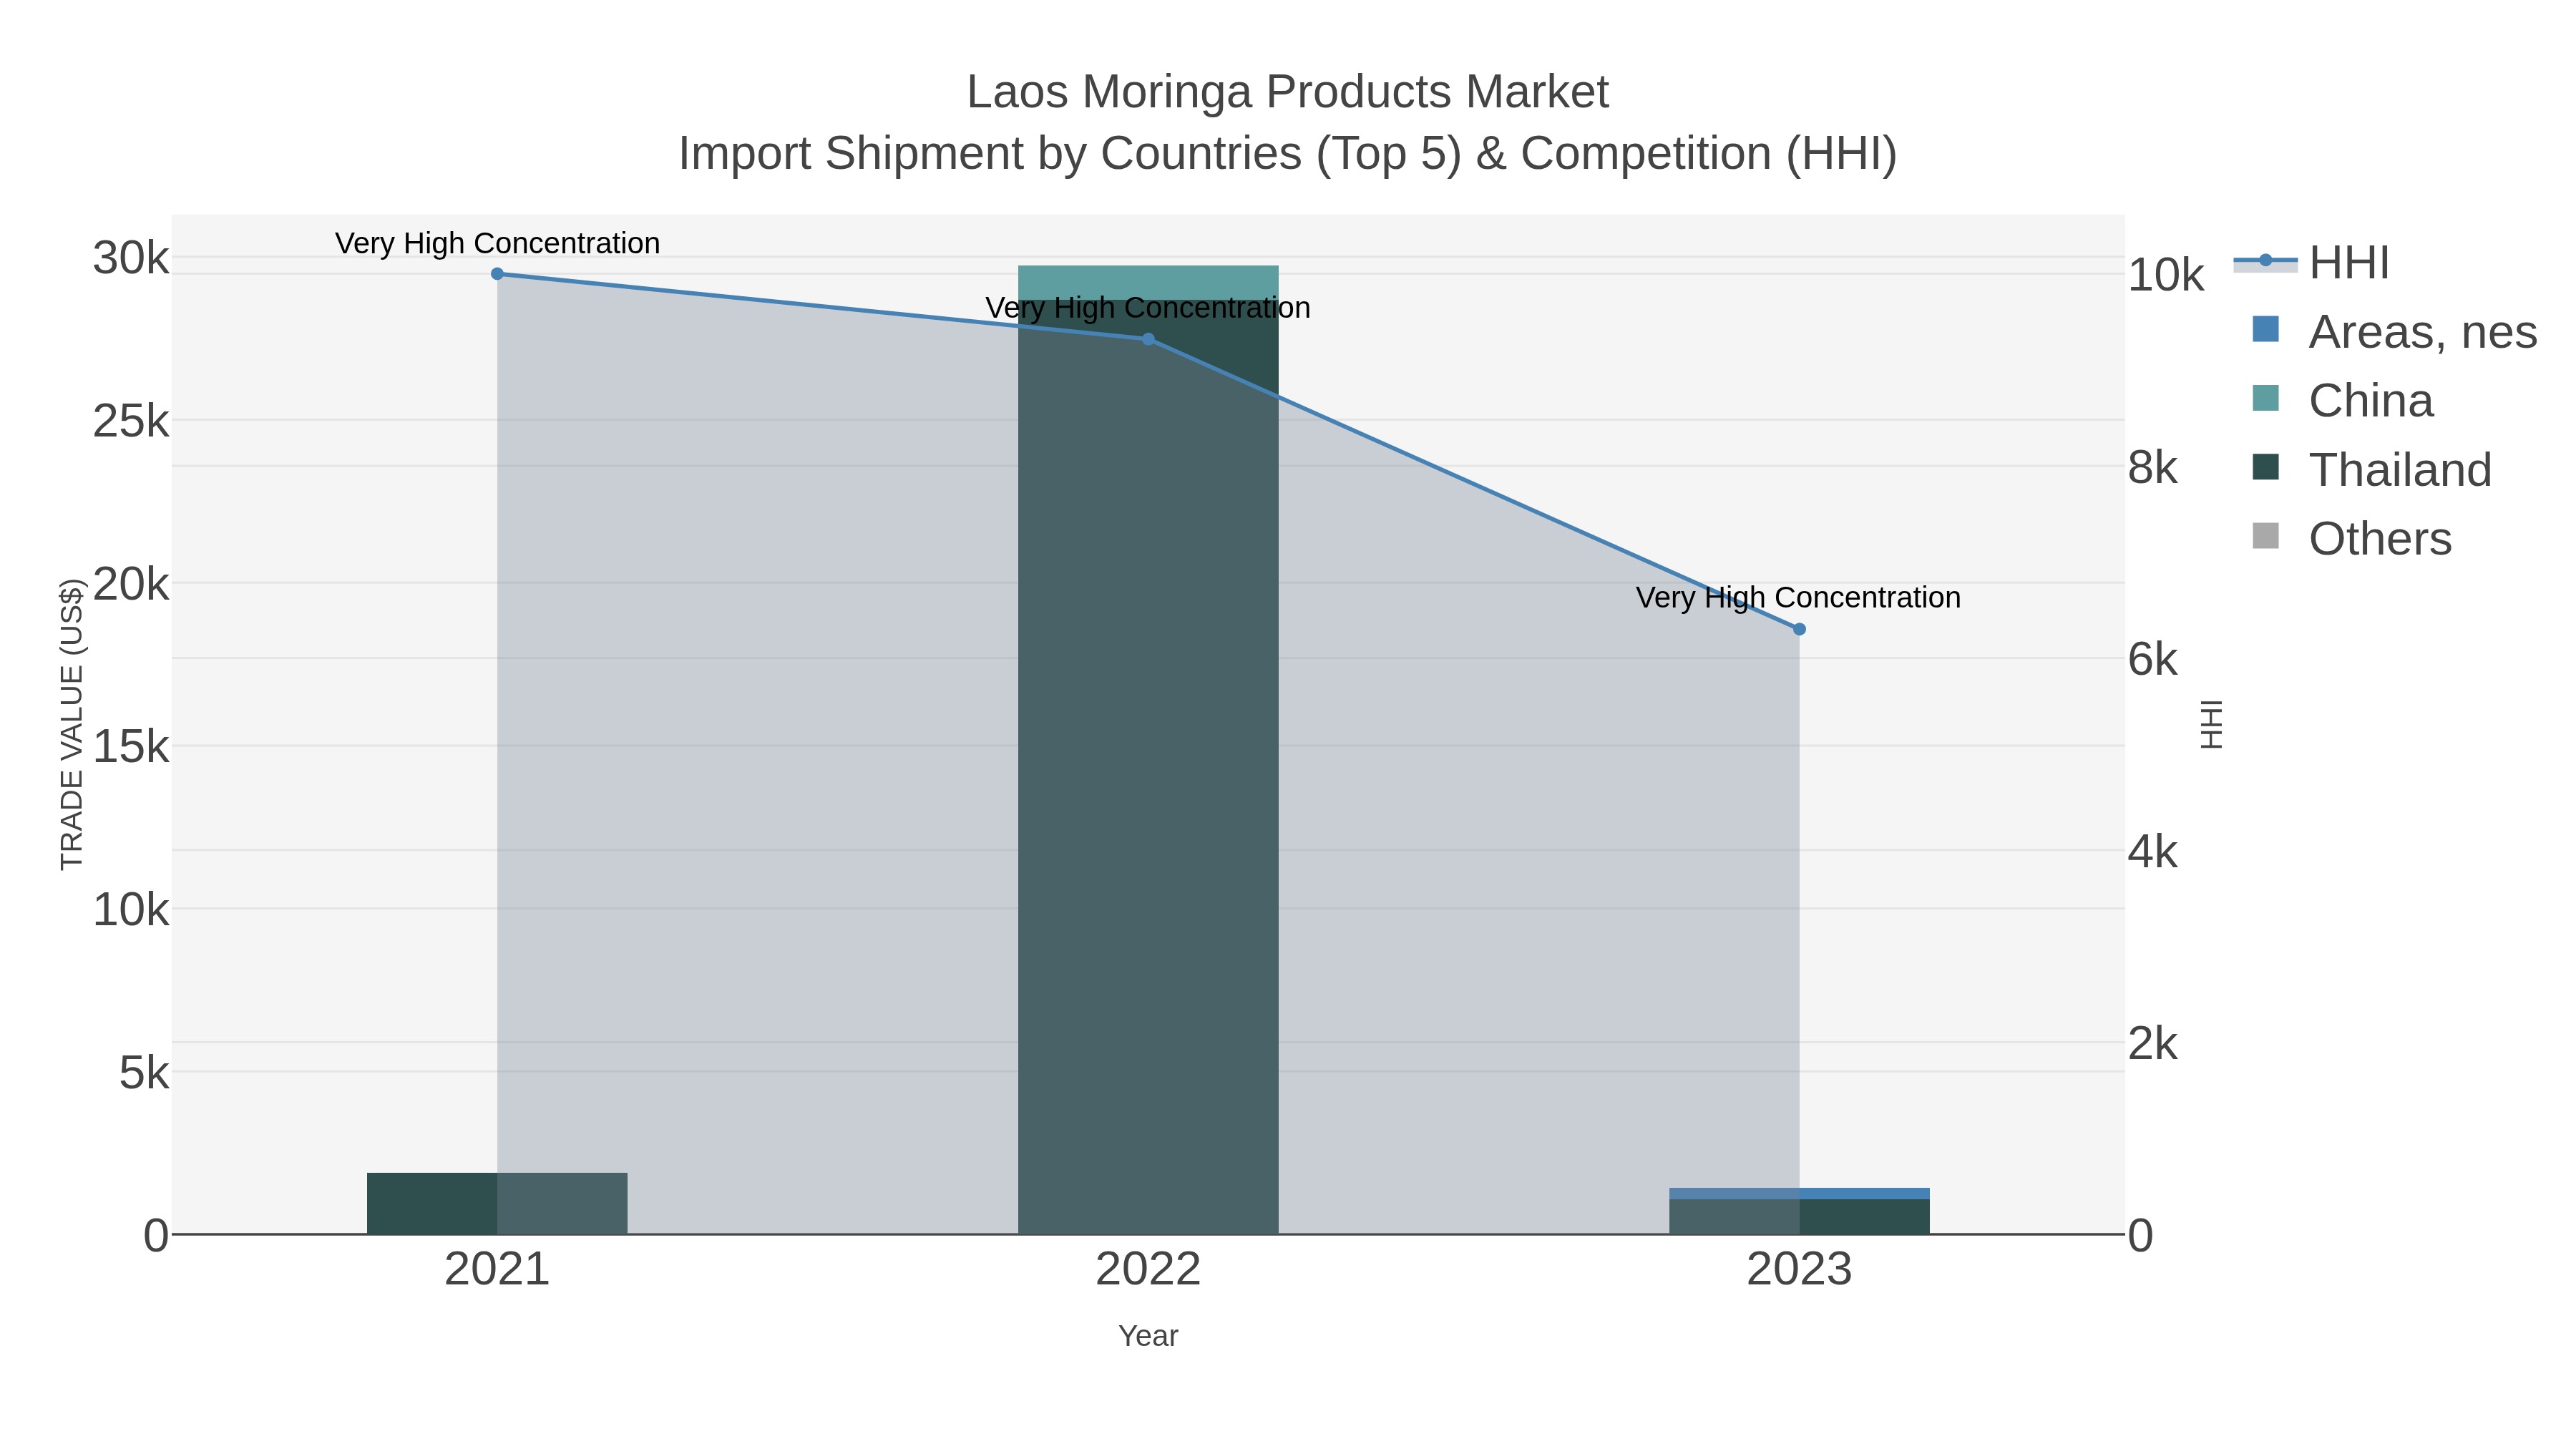Click the 2021 Thailand bar

click(x=497, y=1204)
